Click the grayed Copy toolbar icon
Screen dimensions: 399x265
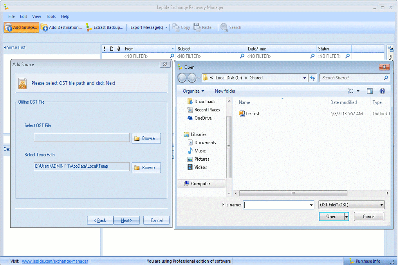176,27
